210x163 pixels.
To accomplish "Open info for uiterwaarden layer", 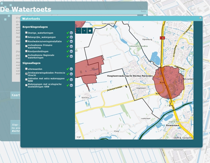I will (x=71, y=69).
